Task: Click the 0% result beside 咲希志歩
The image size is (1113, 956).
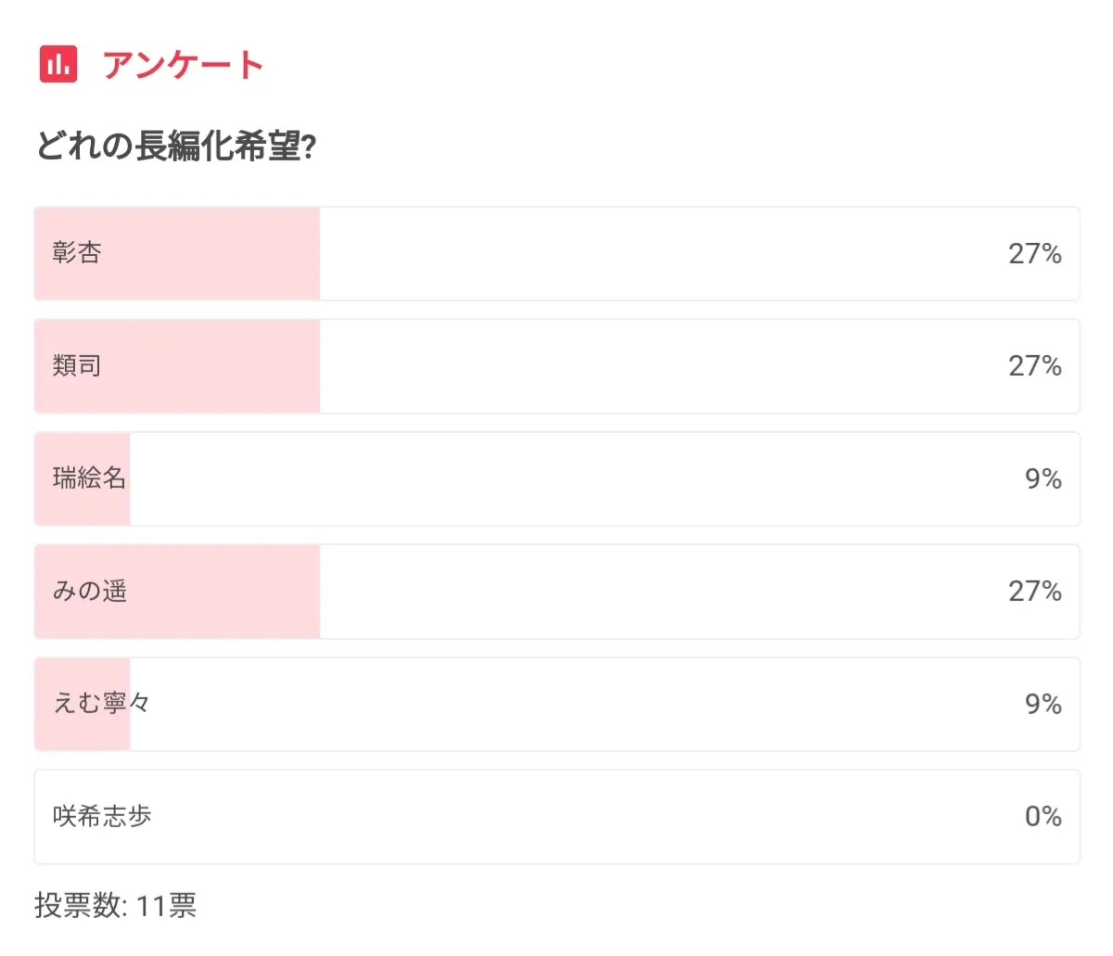Action: [x=1043, y=817]
